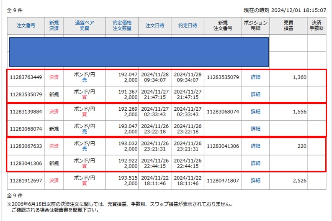The image size is (332, 221).
Task: Click 詳細 link for order 11283041306
Action: click(255, 163)
